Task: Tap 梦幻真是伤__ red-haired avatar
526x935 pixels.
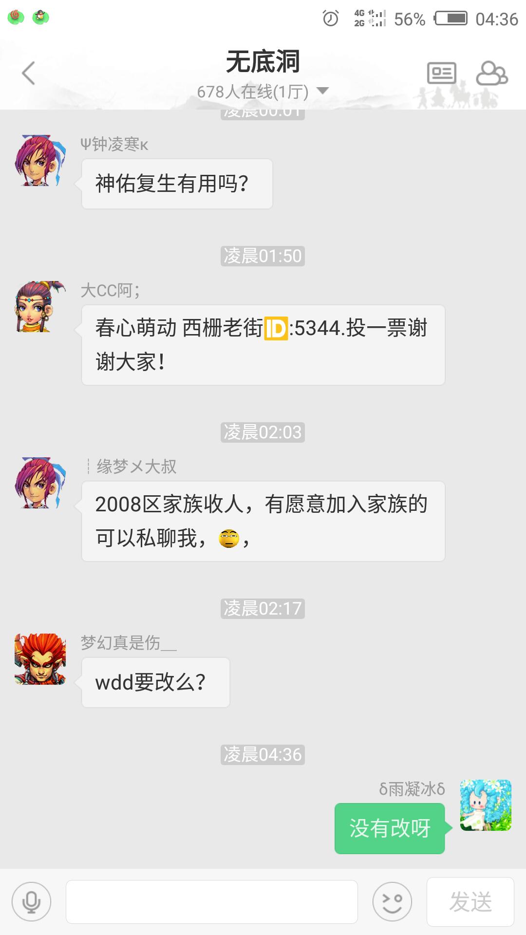Action: (x=40, y=659)
